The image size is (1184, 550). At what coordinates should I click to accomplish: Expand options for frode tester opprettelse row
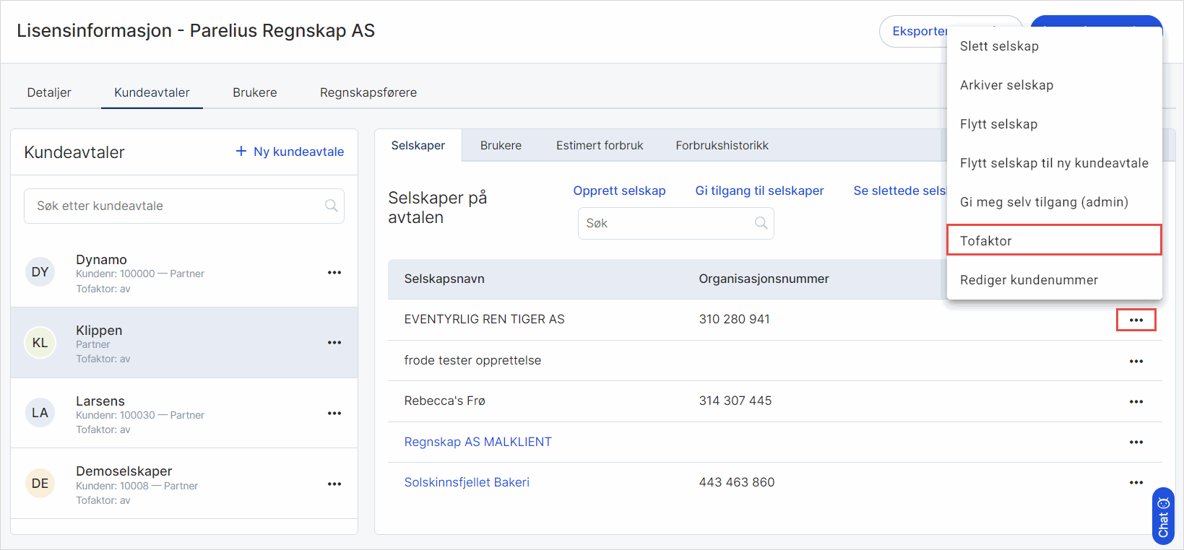coord(1136,361)
